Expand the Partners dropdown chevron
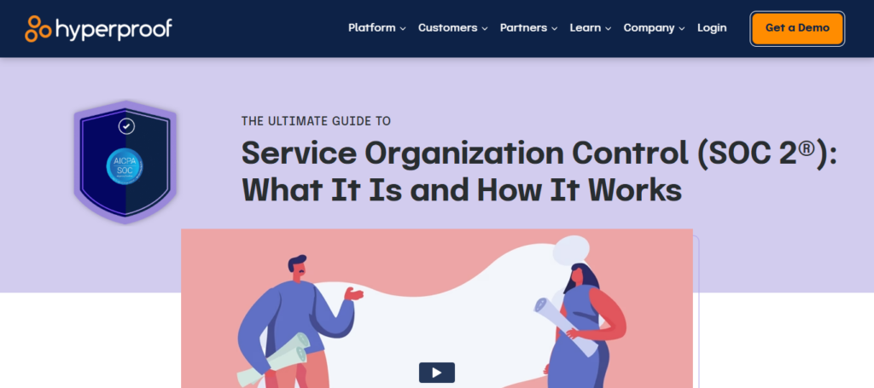Screen dimensions: 874x388 click(x=554, y=28)
